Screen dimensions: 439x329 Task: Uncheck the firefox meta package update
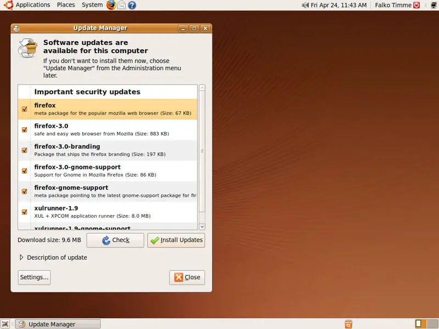(x=25, y=109)
